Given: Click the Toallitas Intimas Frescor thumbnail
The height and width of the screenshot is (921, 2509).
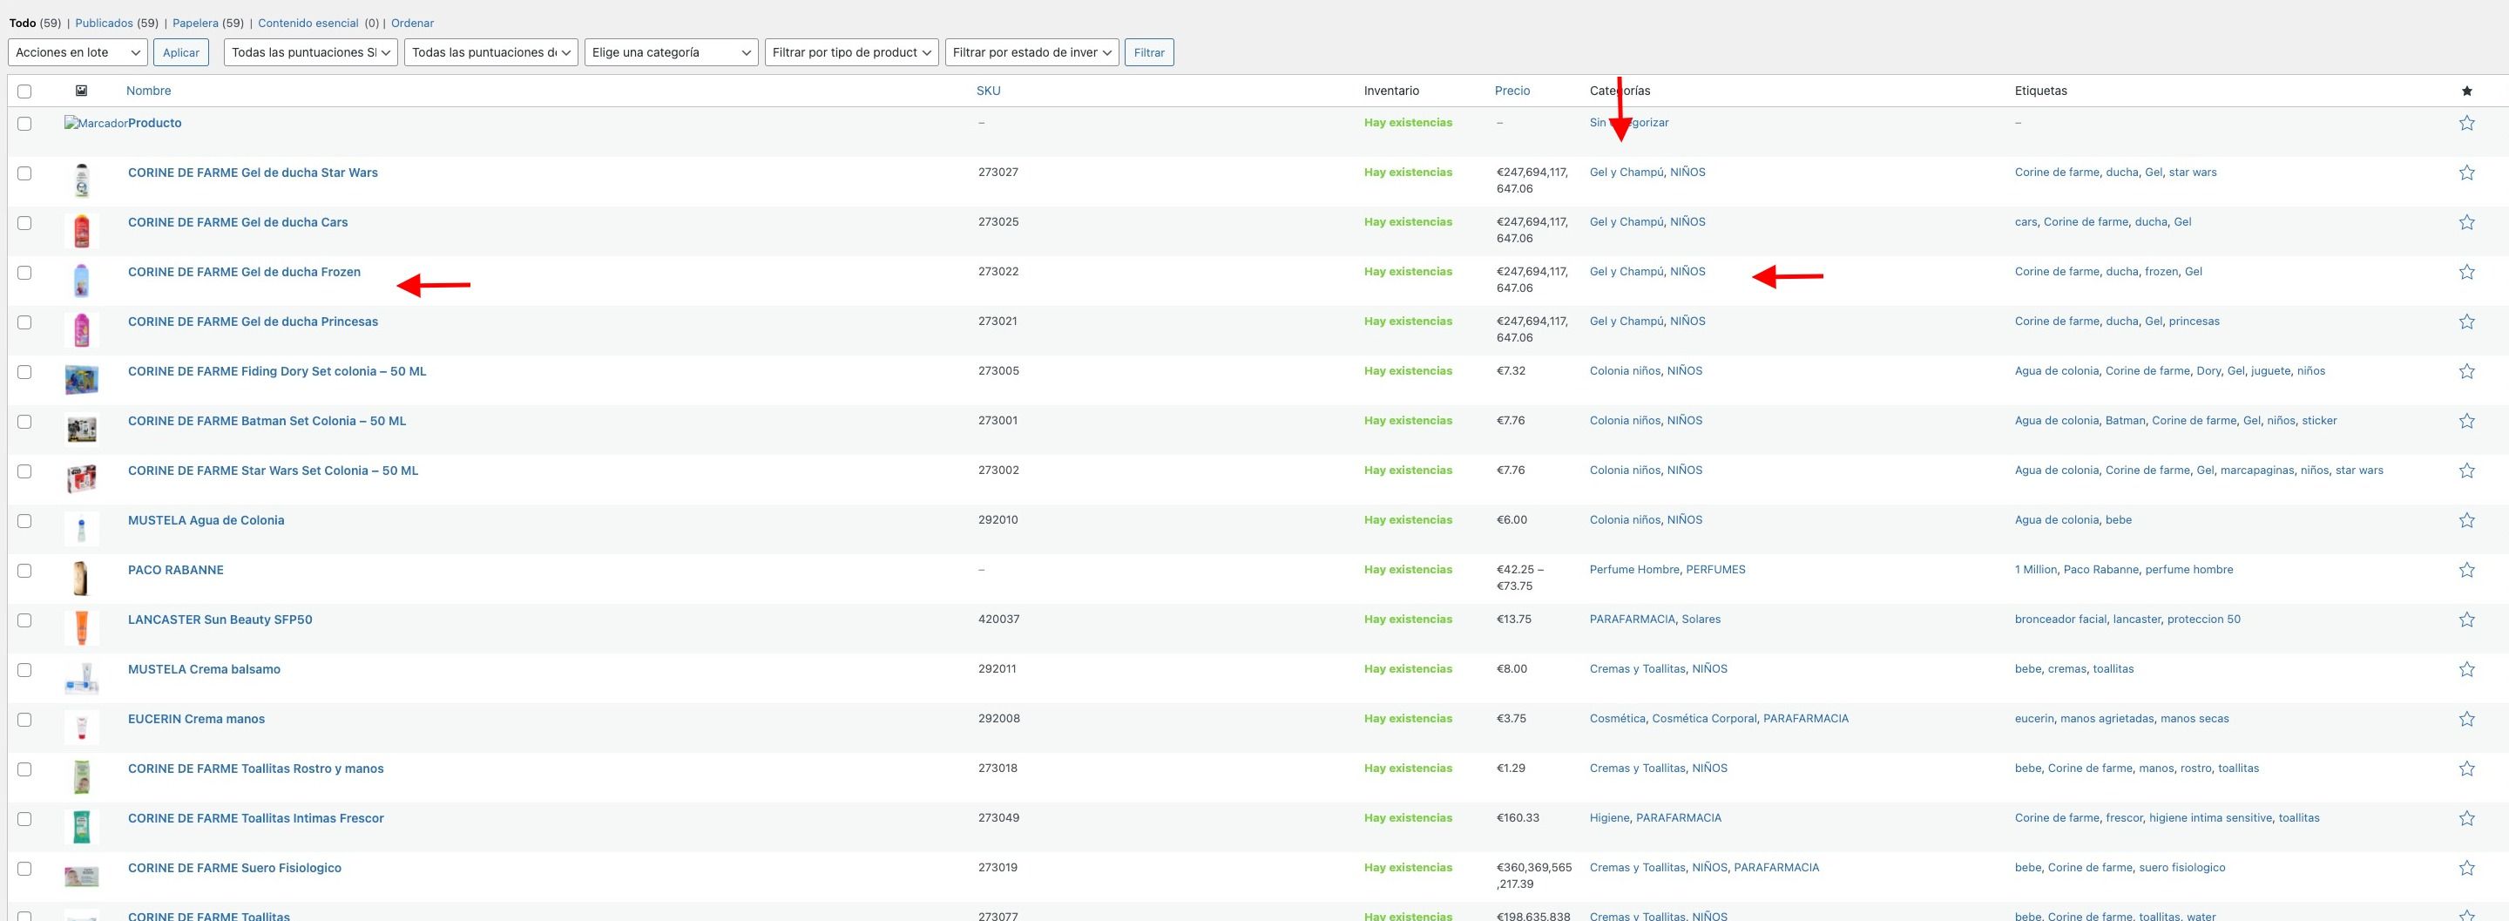Looking at the screenshot, I should tap(82, 828).
